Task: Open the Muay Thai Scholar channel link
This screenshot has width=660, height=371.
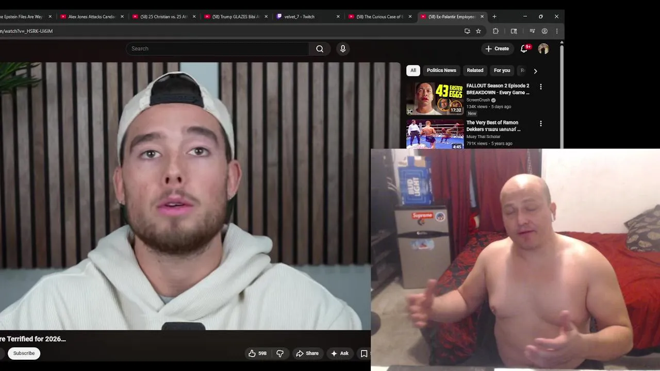Action: coord(483,137)
